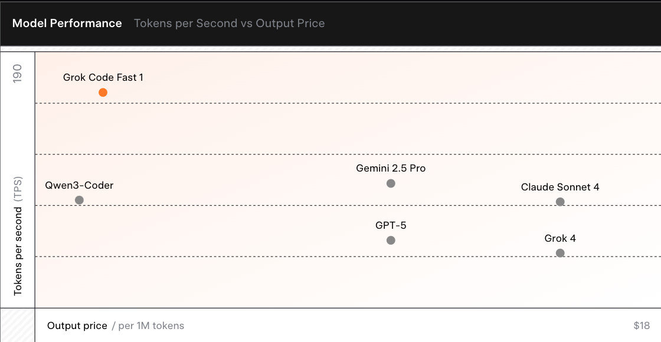Click the Claude Sonnet 4 label

[x=560, y=187]
